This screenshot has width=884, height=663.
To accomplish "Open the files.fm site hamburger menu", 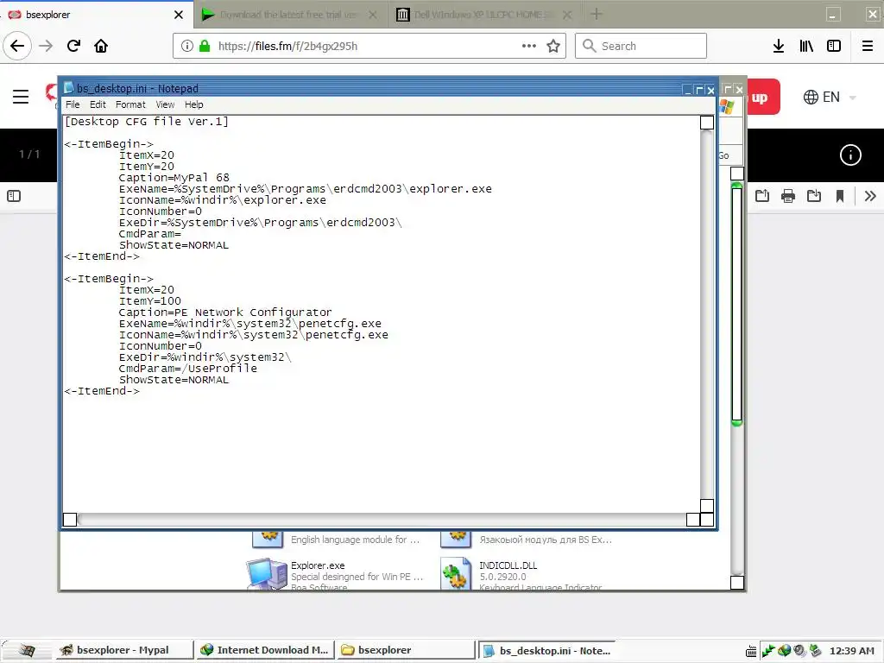I will pos(21,97).
